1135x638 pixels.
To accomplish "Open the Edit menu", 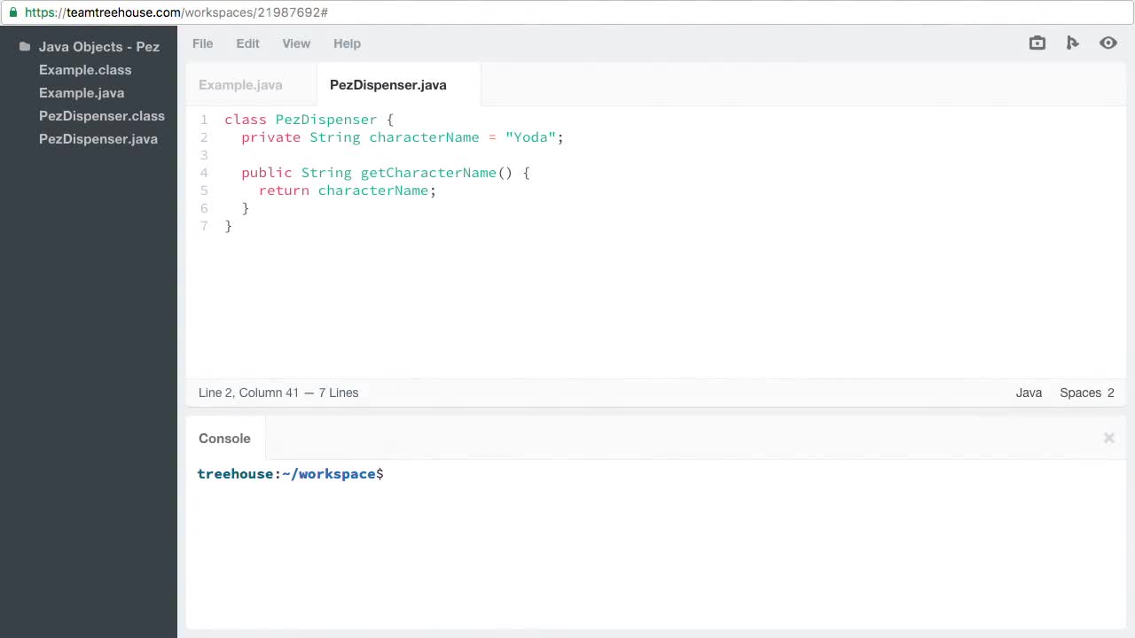I will (x=247, y=43).
